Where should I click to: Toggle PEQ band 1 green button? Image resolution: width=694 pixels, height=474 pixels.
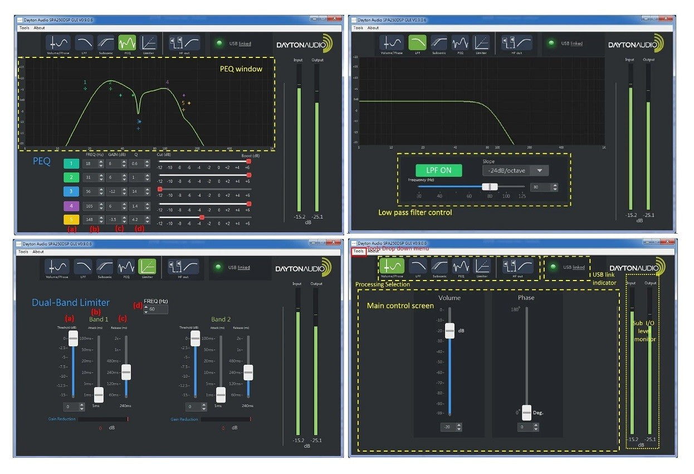(71, 163)
